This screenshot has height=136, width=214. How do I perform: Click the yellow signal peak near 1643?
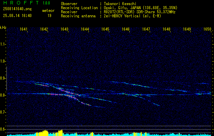(60, 133)
